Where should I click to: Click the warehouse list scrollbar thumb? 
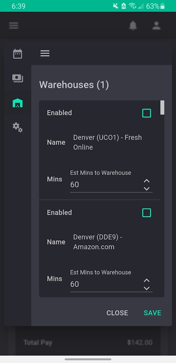(x=162, y=107)
